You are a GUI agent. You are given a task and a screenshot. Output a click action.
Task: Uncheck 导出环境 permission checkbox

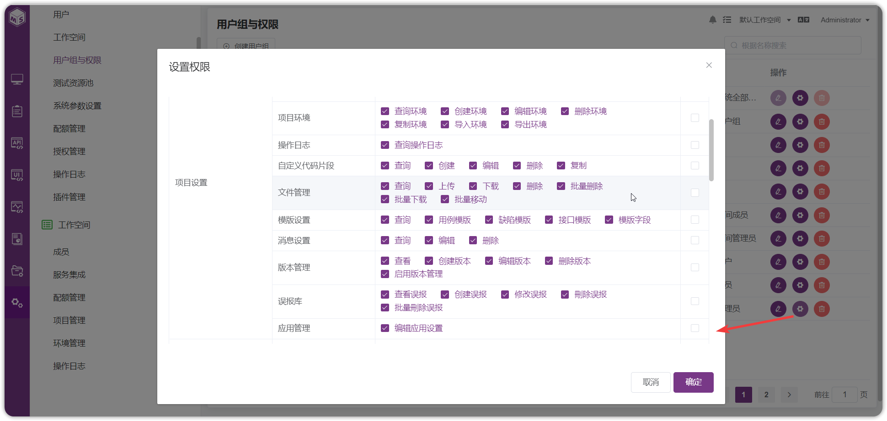click(505, 124)
